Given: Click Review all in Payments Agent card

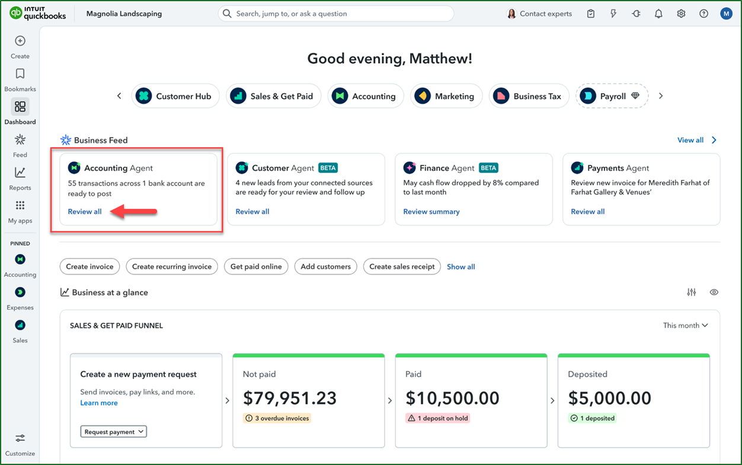Looking at the screenshot, I should click(588, 212).
